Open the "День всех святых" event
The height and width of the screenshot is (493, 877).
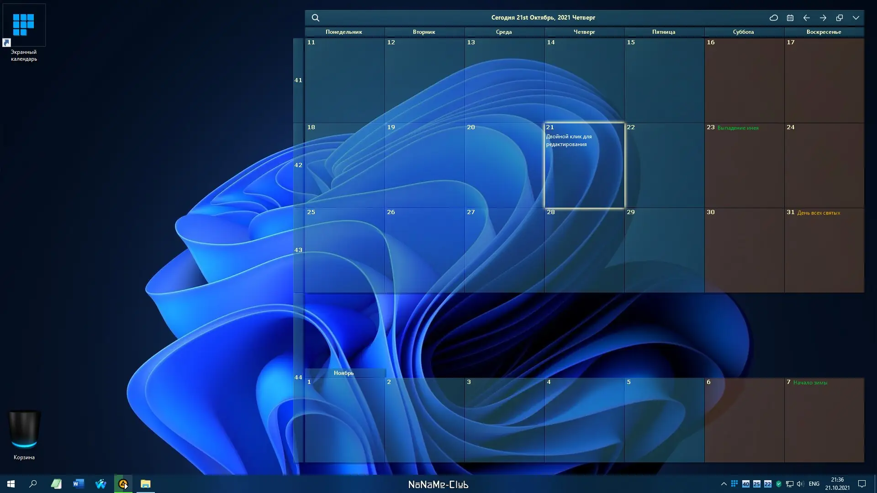coord(818,213)
